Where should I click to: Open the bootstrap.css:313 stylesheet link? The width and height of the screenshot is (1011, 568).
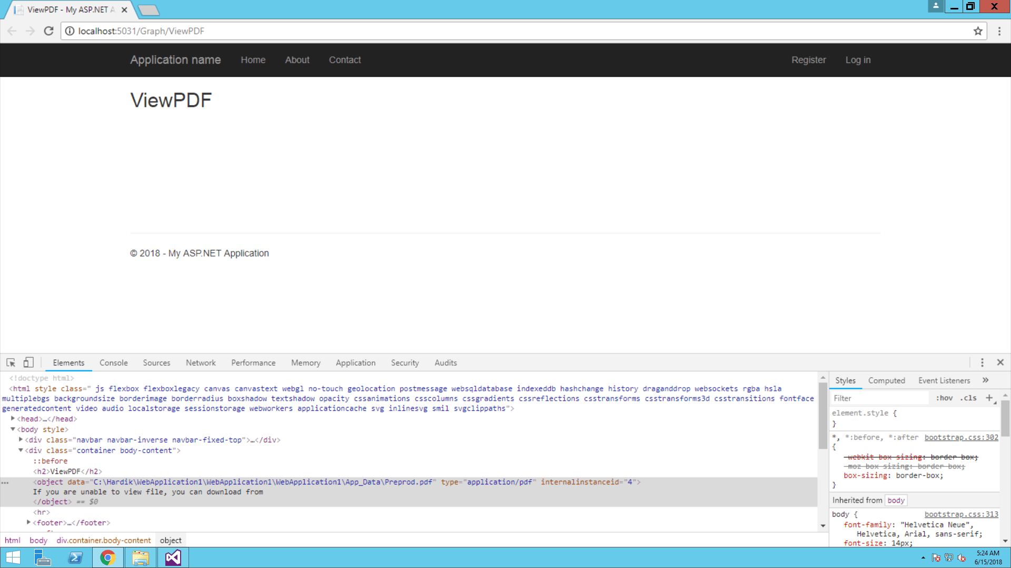click(961, 514)
